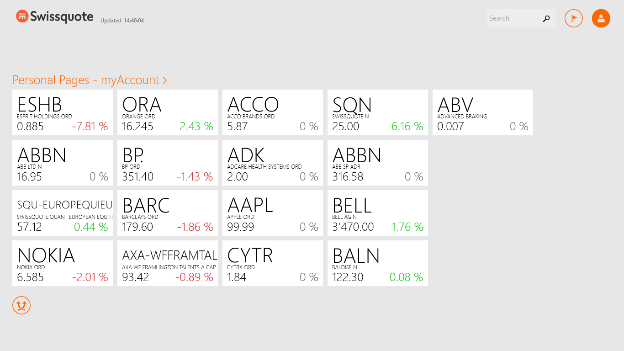Open the BP ORD quote tile

(x=168, y=163)
